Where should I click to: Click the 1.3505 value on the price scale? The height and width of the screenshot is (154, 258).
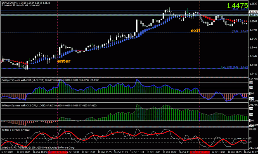[253, 21]
